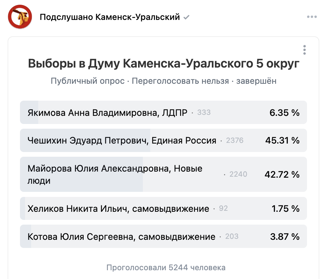Image resolution: width=329 pixels, height=279 pixels.
Task: Click the poll title Выборы в Думу
Action: [x=164, y=64]
